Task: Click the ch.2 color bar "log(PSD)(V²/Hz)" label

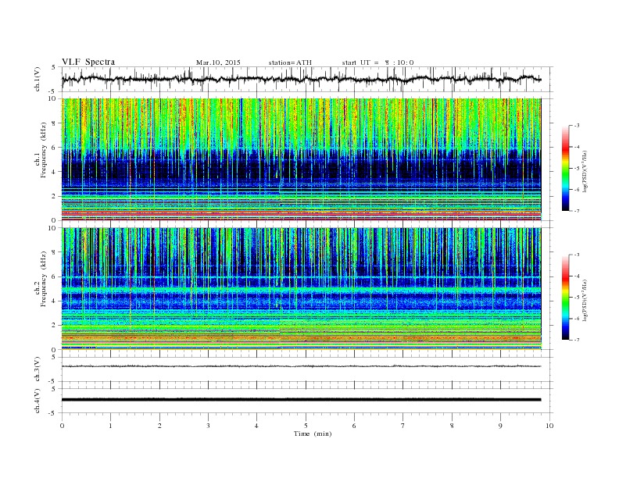Action: [585, 300]
